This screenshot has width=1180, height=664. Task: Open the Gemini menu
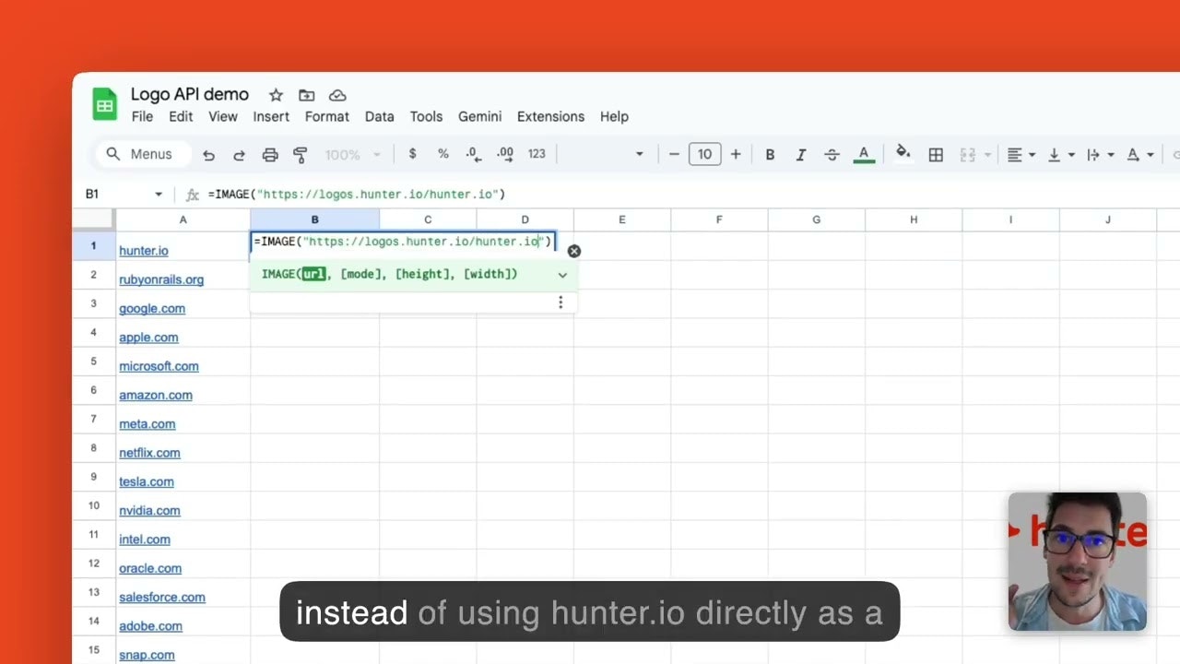(x=479, y=116)
